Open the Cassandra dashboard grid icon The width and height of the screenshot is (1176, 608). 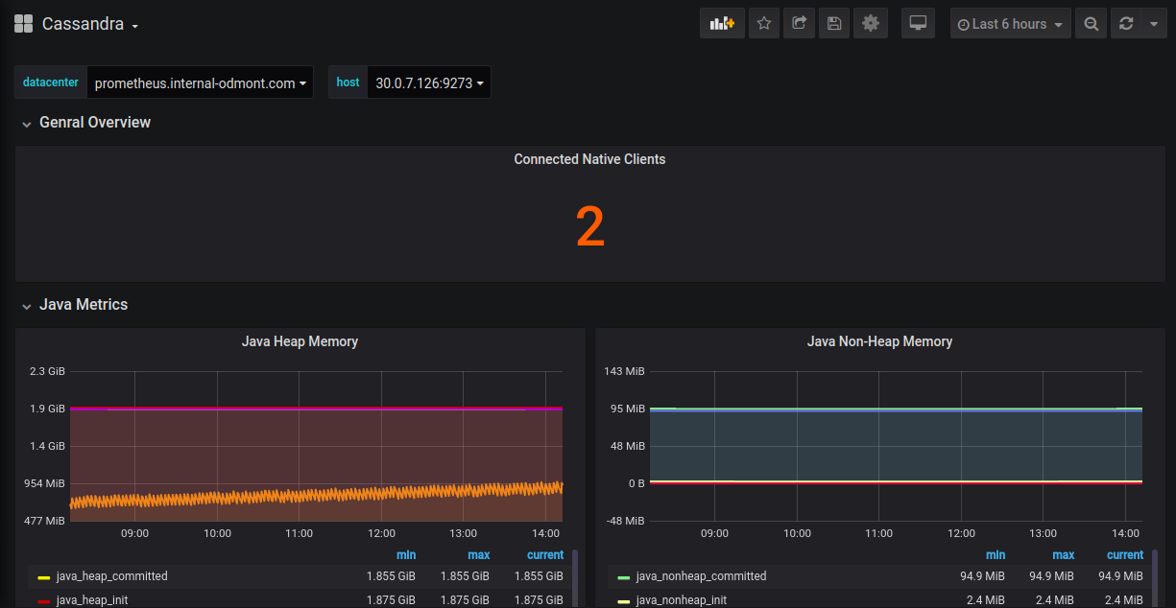click(x=23, y=24)
